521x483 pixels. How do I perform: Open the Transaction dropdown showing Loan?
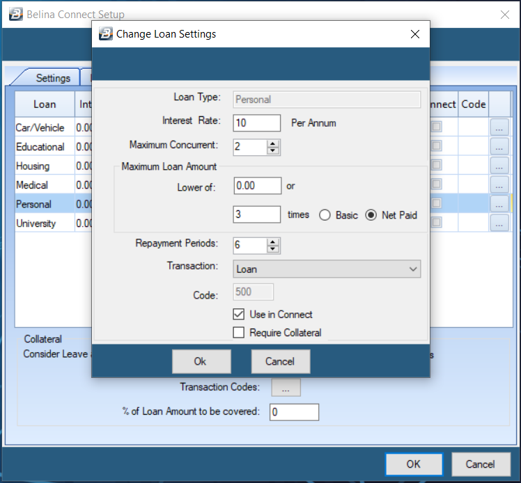[327, 269]
